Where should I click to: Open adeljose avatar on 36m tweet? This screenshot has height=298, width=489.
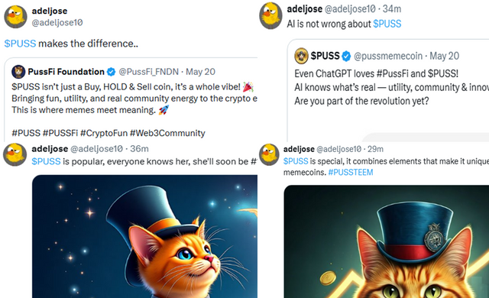[x=15, y=154]
